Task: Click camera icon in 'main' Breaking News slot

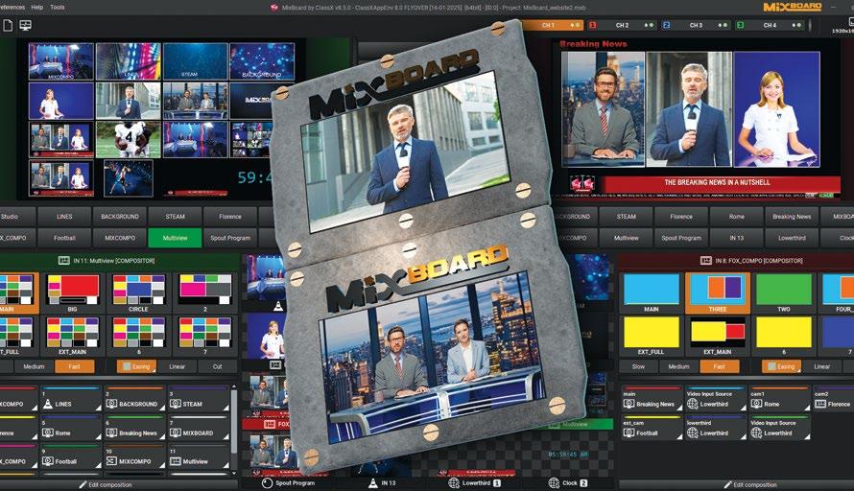Action: coord(629,404)
